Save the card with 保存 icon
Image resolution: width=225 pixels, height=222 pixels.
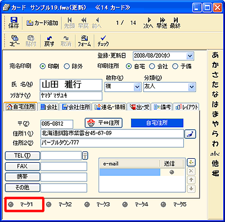(x=13, y=23)
